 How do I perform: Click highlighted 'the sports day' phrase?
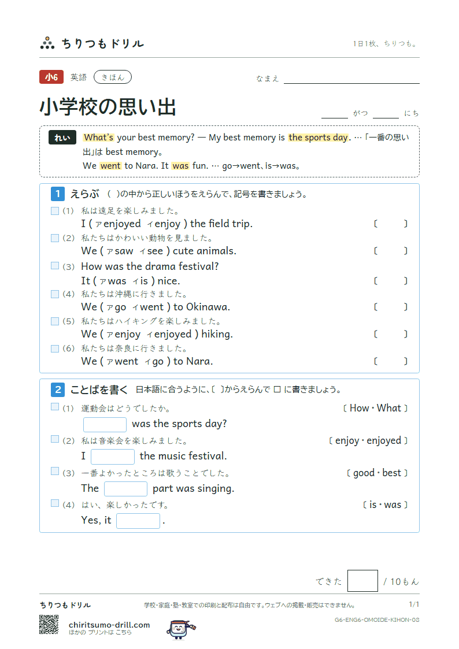click(x=319, y=138)
